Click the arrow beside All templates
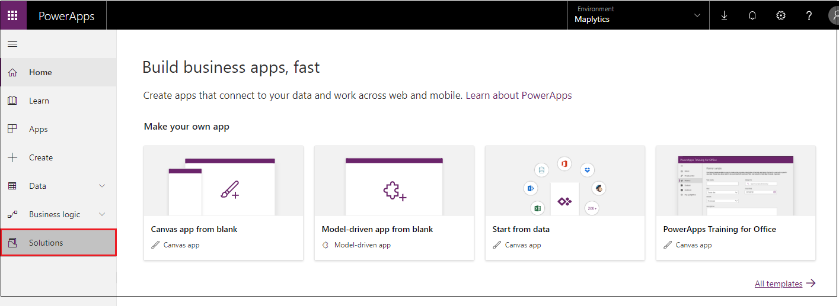 point(811,283)
